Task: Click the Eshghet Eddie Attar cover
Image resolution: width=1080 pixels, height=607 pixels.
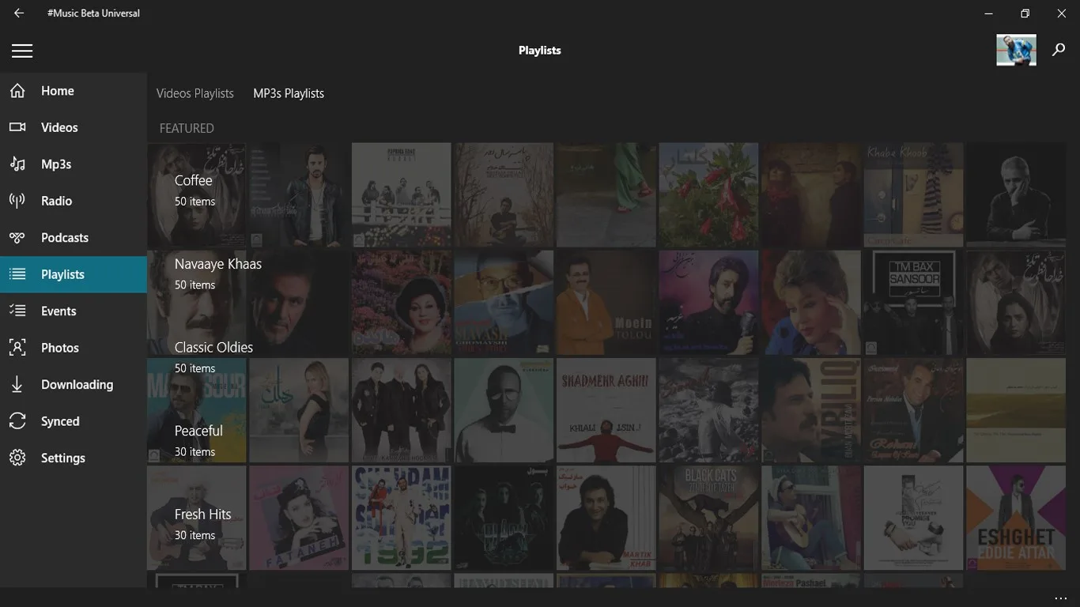Action: coord(1016,518)
